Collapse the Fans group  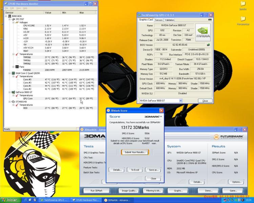point(14,67)
